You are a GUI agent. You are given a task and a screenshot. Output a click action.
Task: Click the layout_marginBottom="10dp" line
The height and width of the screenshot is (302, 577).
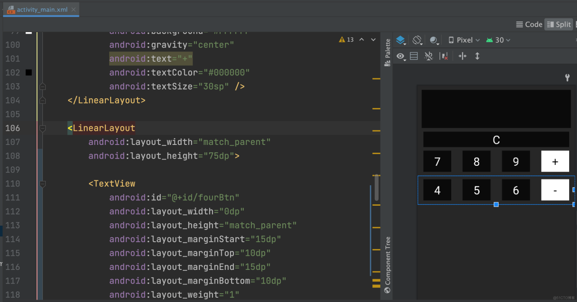tap(197, 281)
